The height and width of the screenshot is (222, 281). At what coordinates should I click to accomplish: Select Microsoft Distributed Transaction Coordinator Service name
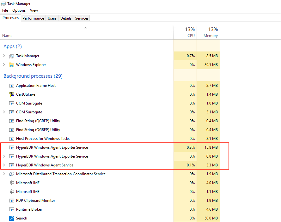61,174
